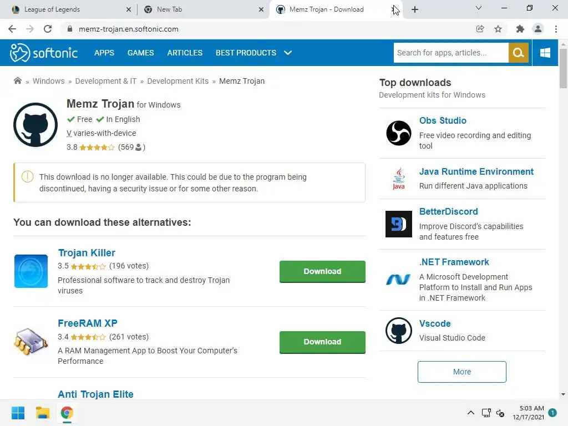Image resolution: width=568 pixels, height=426 pixels.
Task: Click the .NET Framework app icon
Action: 398,280
